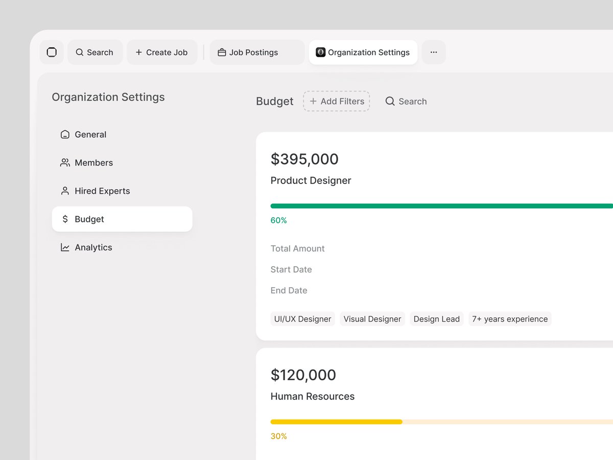Screen dimensions: 613x460
Task: Click the Organization Settings sidebar heading
Action: point(108,97)
